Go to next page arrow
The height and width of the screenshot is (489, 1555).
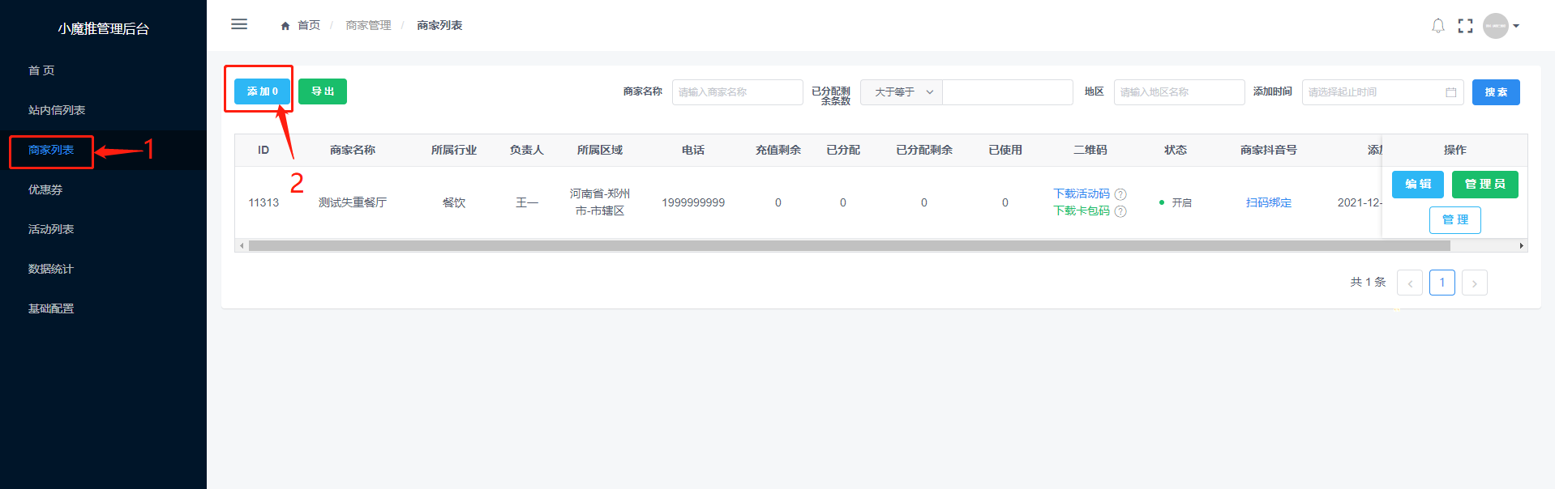(x=1474, y=283)
